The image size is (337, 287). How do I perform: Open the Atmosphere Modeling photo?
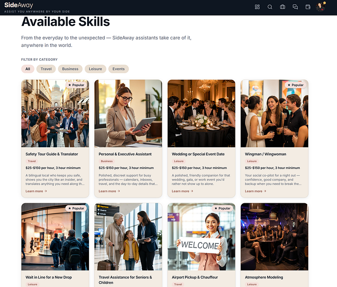click(274, 237)
